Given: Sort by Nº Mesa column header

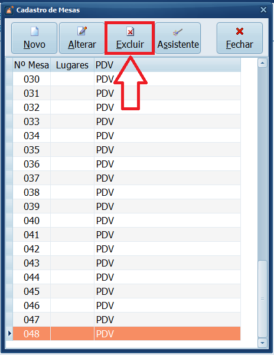Looking at the screenshot, I should tap(31, 65).
